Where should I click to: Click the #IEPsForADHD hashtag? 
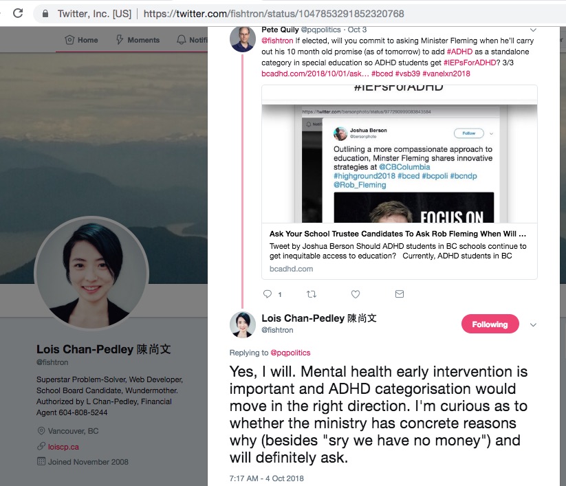tap(470, 63)
